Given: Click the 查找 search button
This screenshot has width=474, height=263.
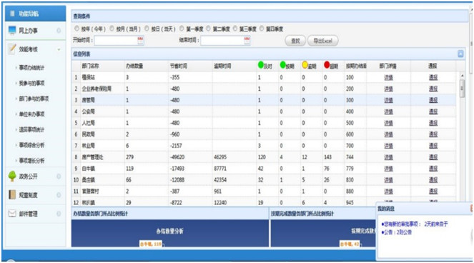Looking at the screenshot, I should (x=295, y=41).
